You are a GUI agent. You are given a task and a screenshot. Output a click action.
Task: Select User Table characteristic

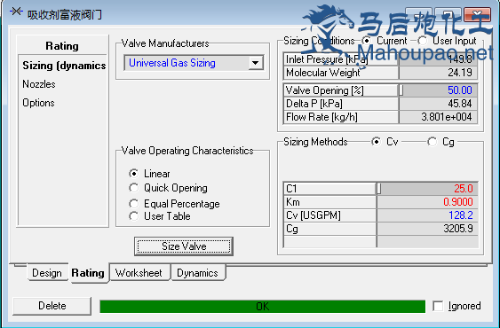click(x=134, y=216)
